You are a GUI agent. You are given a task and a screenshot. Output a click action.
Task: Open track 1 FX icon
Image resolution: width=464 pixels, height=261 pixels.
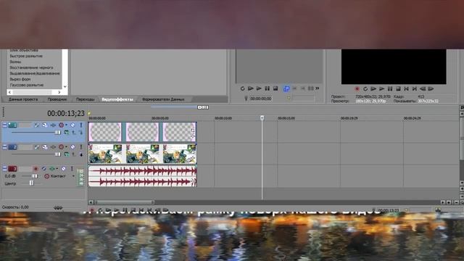pos(53,125)
